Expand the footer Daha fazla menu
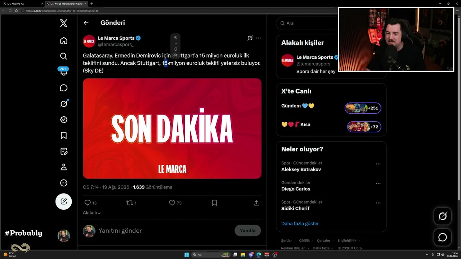The image size is (461, 259). tap(323, 248)
